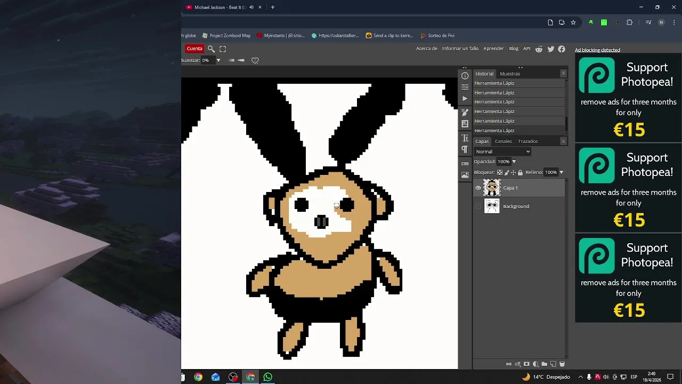Switch to the Trazados tab
The image size is (682, 384).
coord(528,141)
